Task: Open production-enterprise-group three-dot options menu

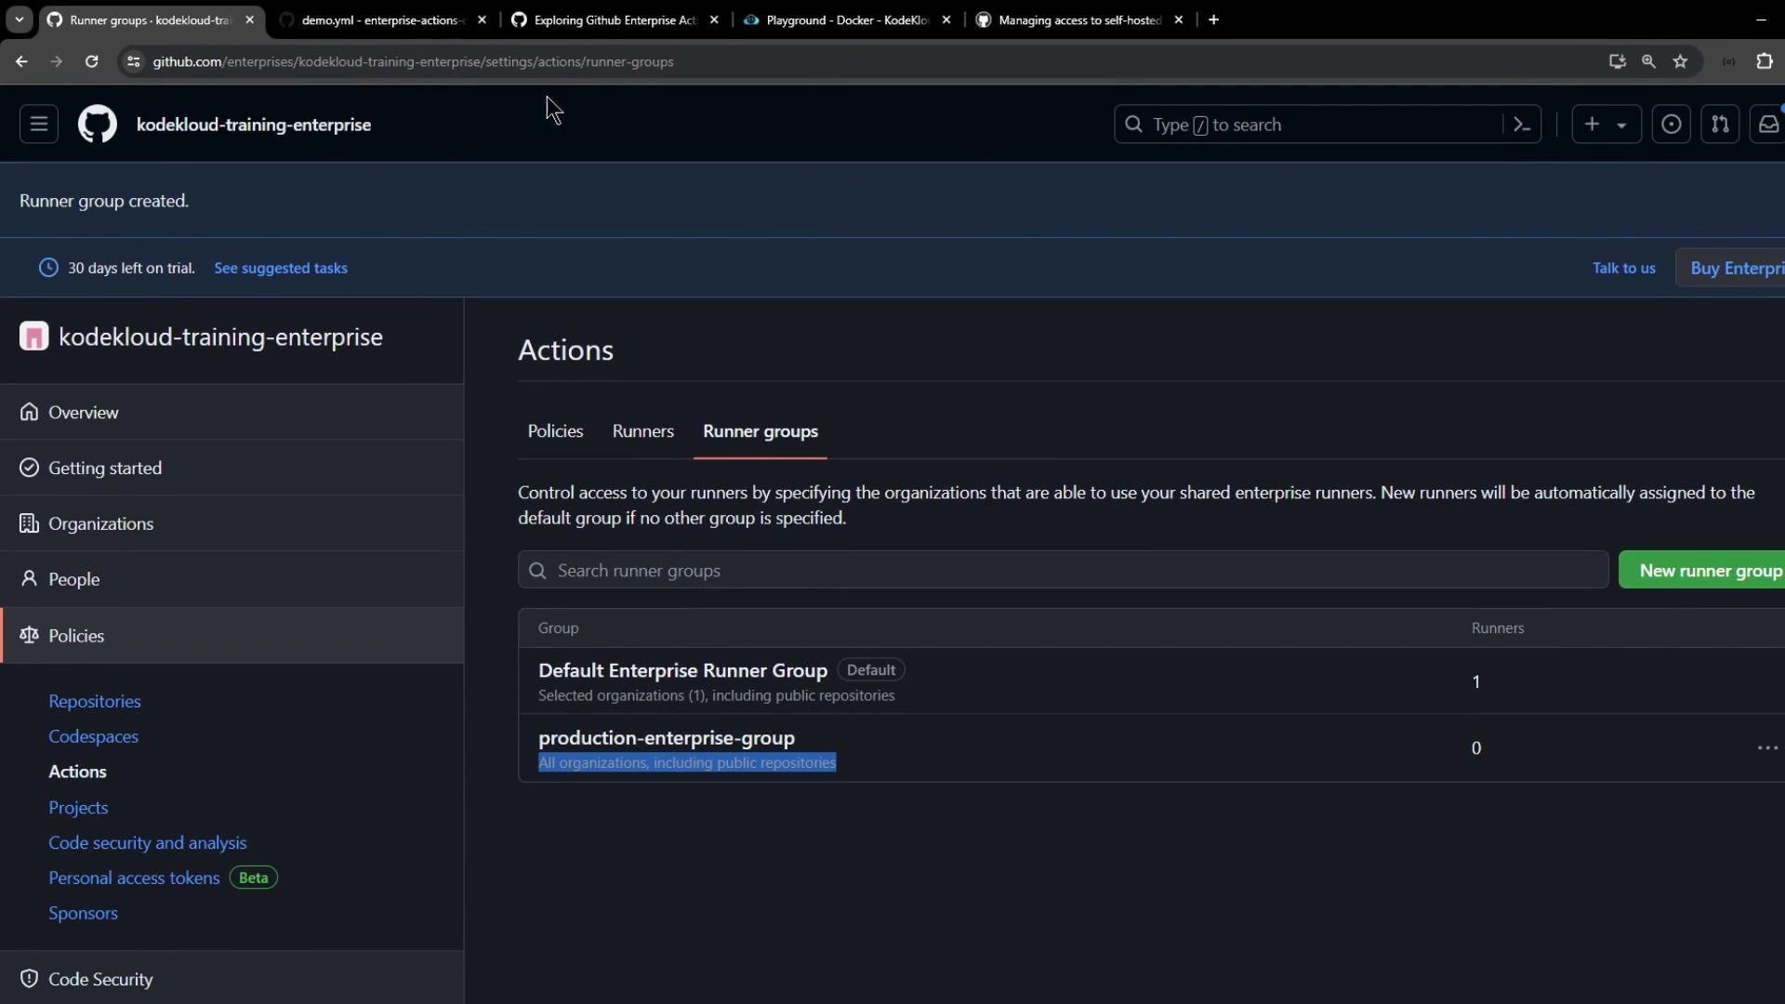Action: point(1766,748)
